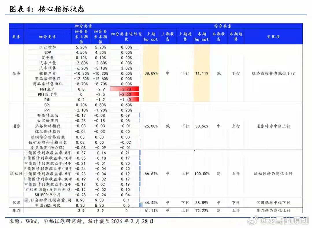Select the 细分要素上期值 column header

(81, 37)
